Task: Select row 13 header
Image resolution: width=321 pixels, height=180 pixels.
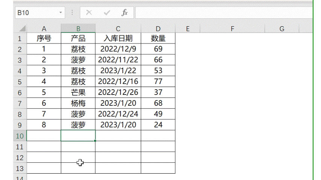Action: [x=20, y=168]
